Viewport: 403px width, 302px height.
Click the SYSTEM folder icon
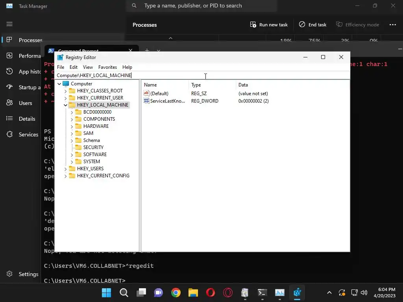point(78,162)
